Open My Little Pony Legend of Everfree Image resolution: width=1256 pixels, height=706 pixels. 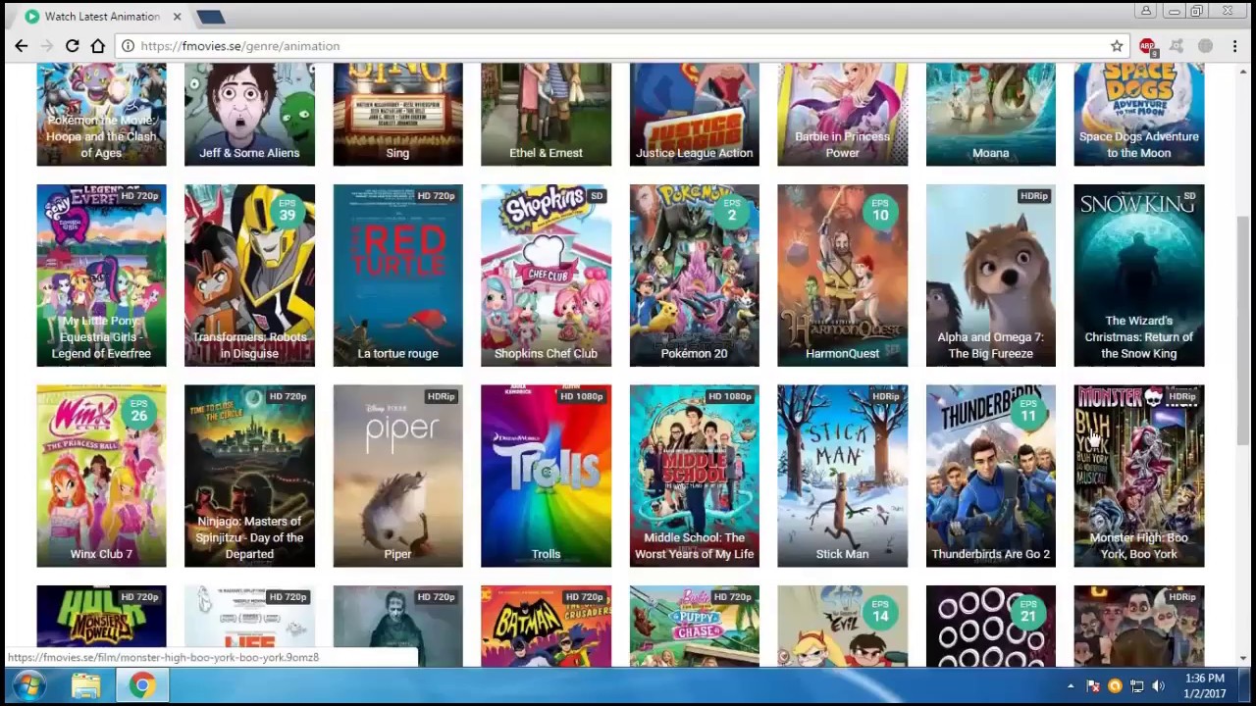click(x=101, y=276)
